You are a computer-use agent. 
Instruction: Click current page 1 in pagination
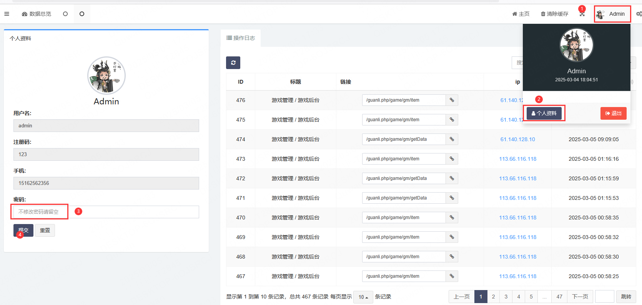point(481,297)
